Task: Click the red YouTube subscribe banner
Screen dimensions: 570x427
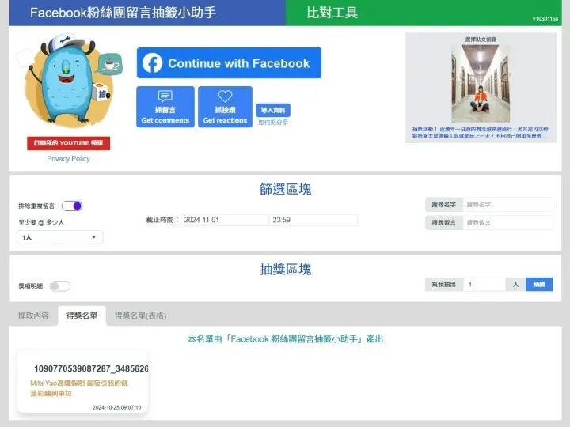Action: tap(68, 143)
